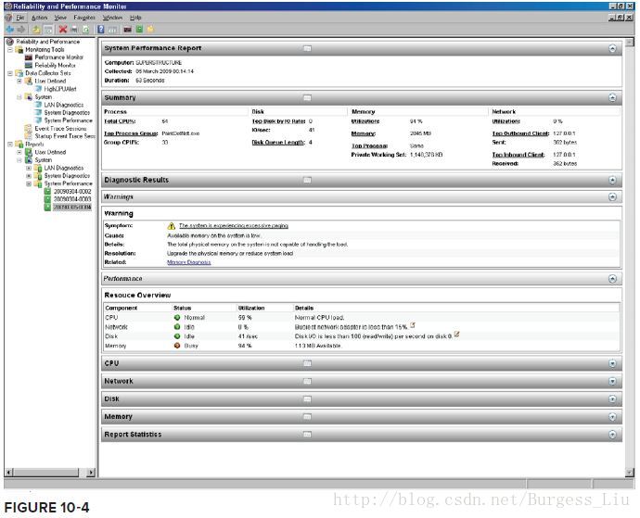Image resolution: width=640 pixels, height=518 pixels.
Task: Click the Forward arrow toolbar icon
Action: [20, 30]
